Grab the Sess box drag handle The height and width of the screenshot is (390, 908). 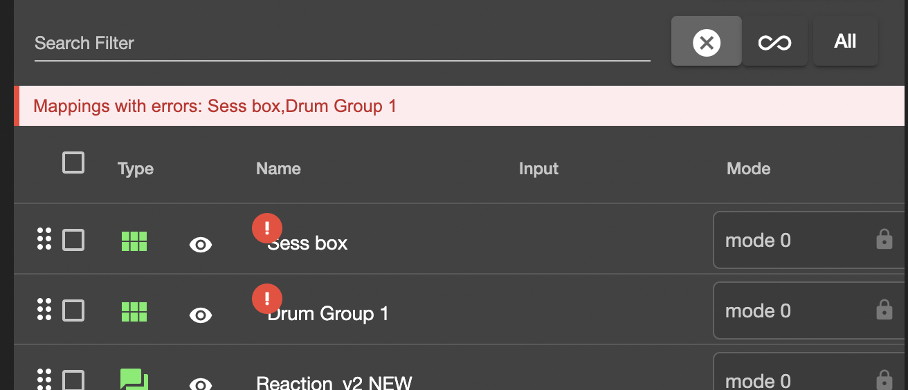click(44, 239)
